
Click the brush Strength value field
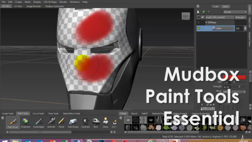pos(227,87)
